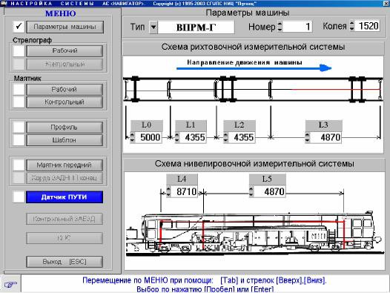Click the МЕНЮ heading
Viewport: 390px width, 293px height.
(61, 13)
